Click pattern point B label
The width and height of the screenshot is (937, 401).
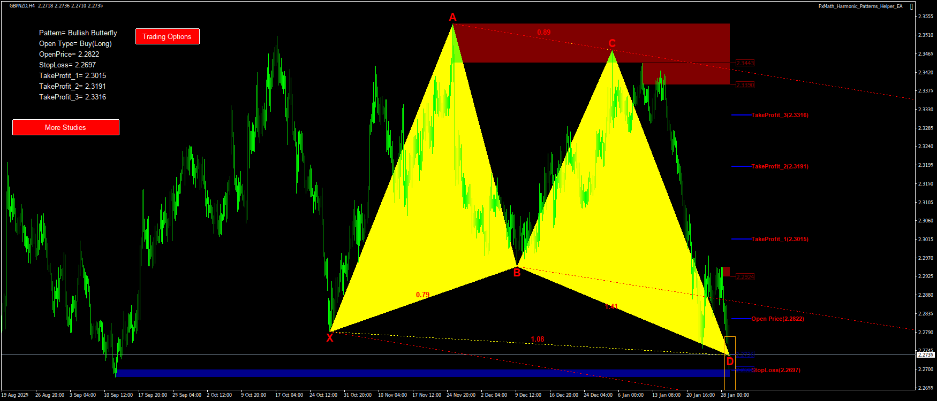tap(517, 273)
